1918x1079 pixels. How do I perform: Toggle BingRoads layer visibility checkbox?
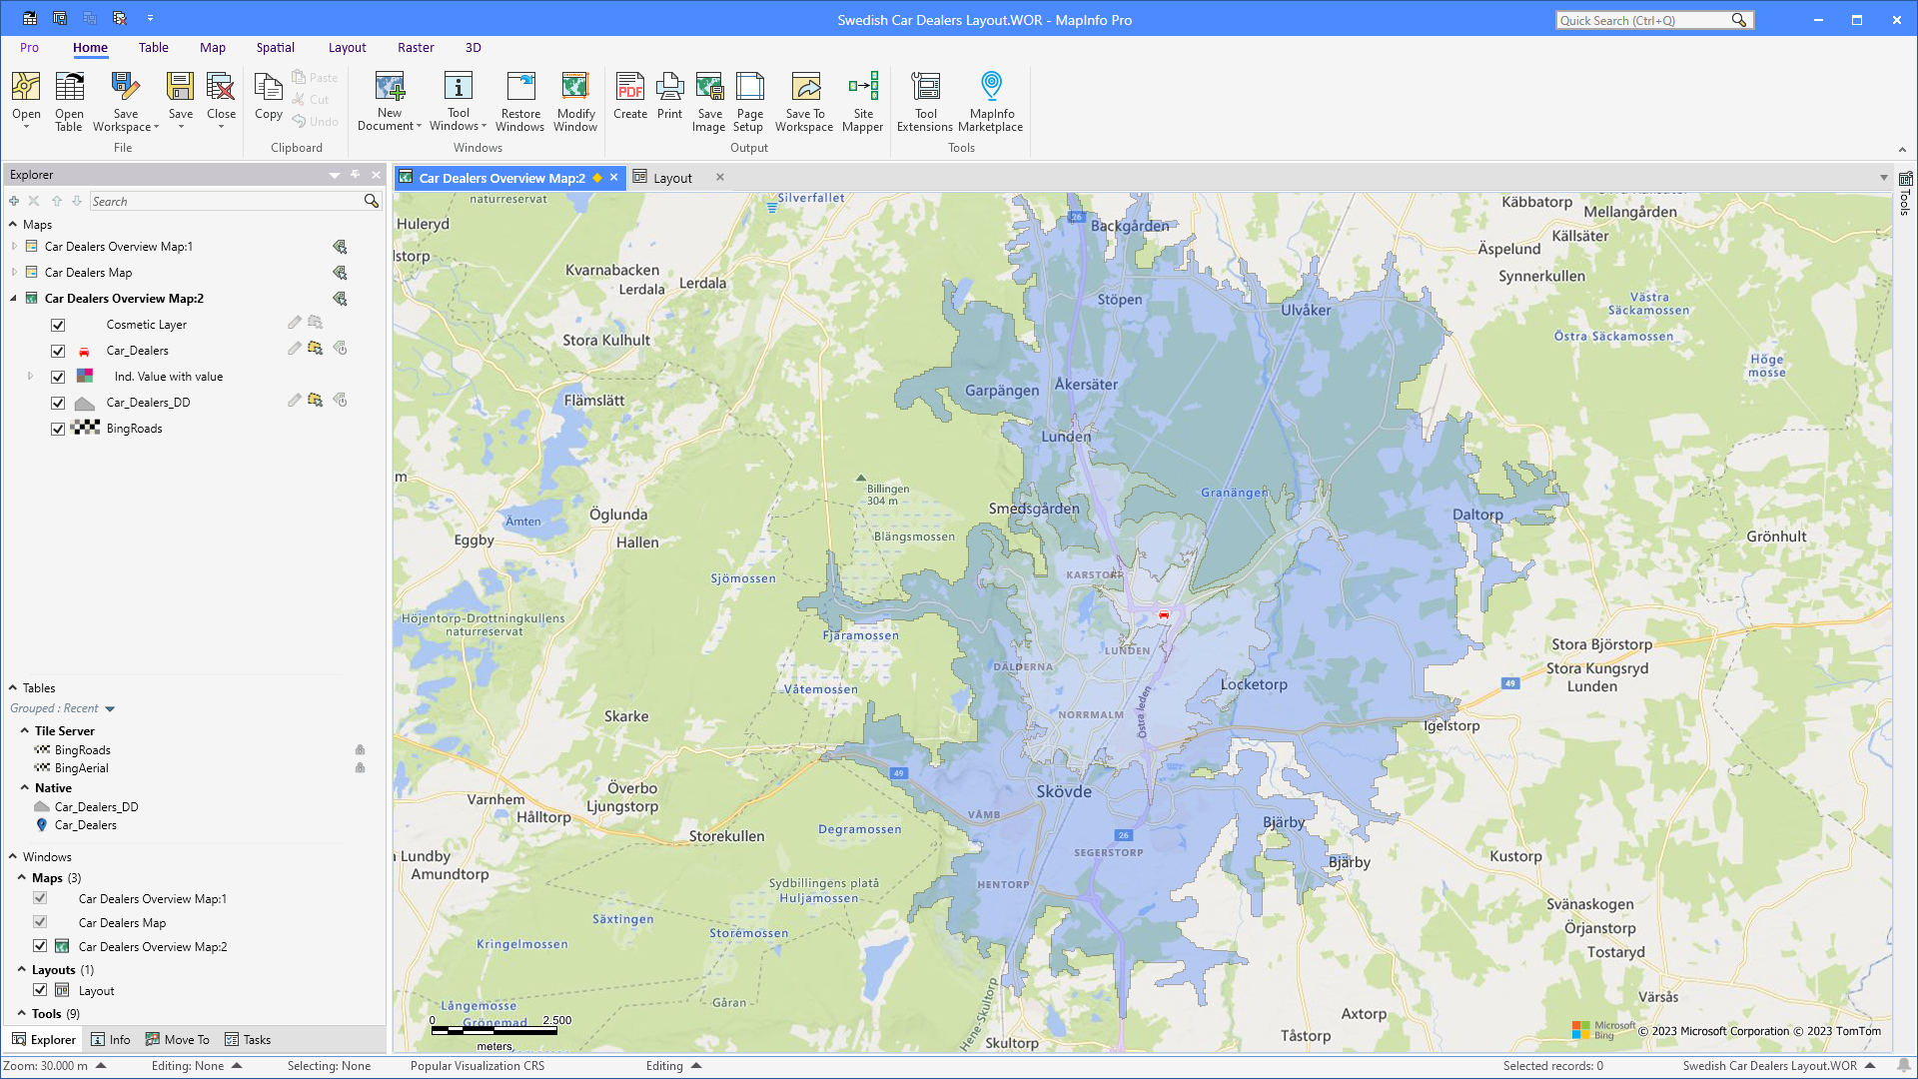coord(58,429)
